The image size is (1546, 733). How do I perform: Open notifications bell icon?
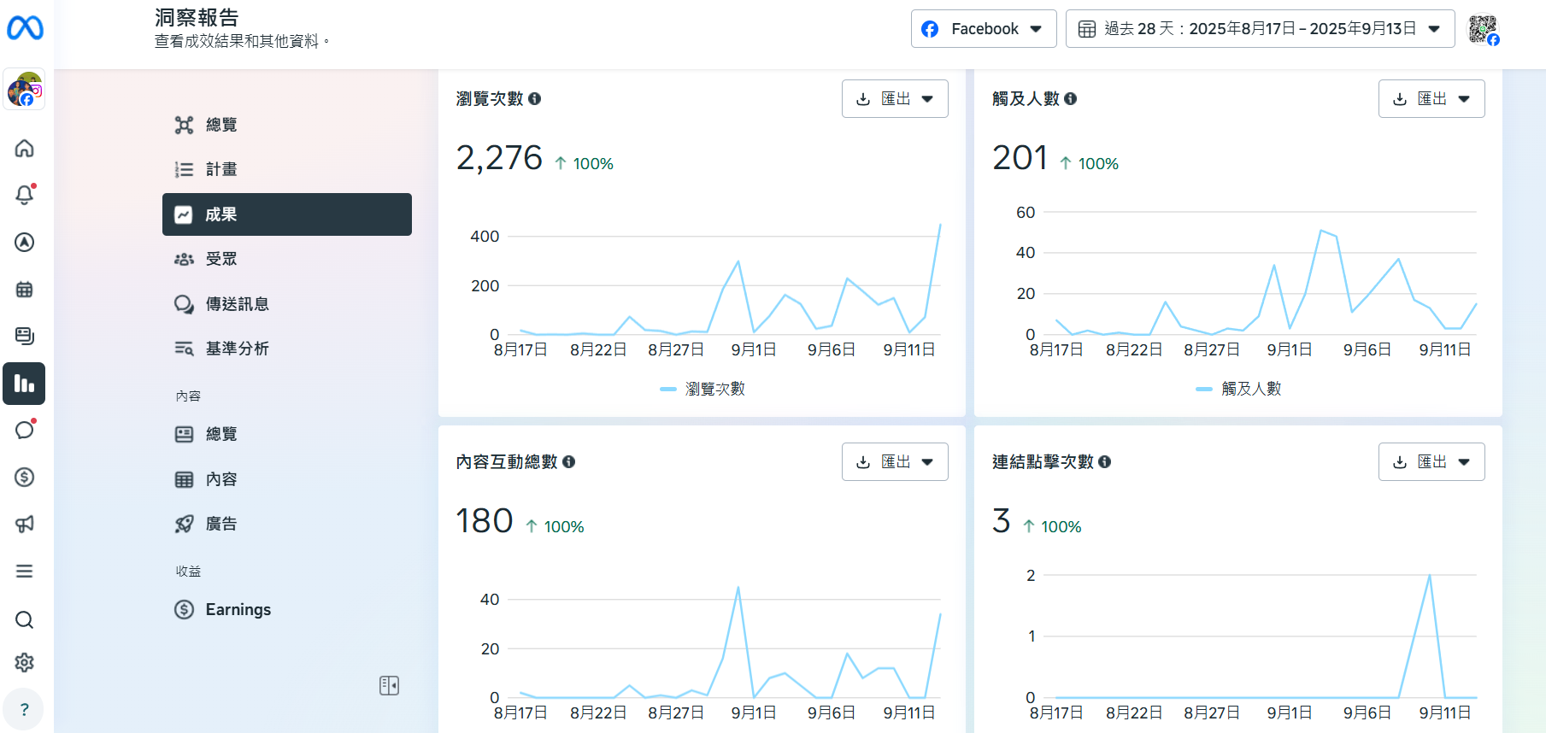(x=25, y=196)
